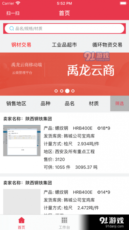Screen dimensions: 129x230
Task: Click 地区: 西安及所有重点工程 text
Action: pyautogui.click(x=69, y=151)
